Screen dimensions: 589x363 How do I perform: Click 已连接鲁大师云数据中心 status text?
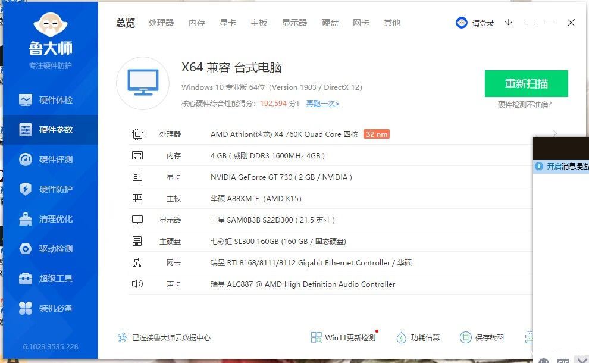(171, 338)
